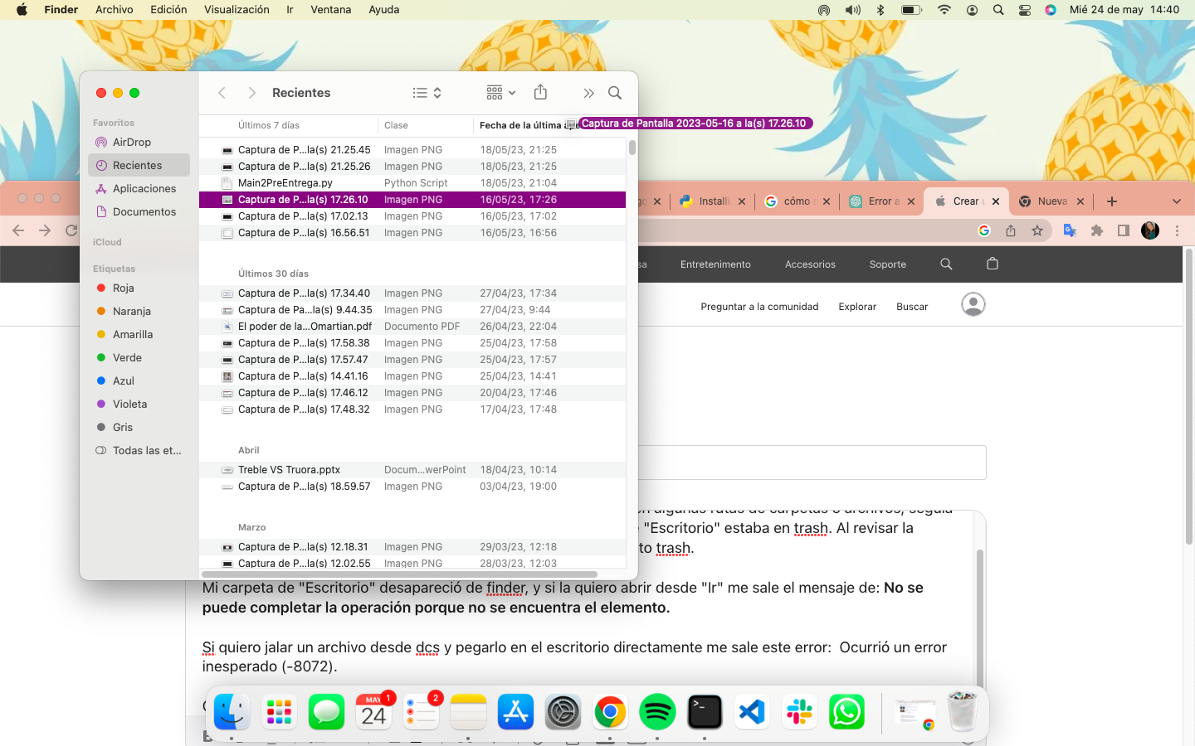Screen dimensions: 1195x746
Task: Click 'Preguntar a la comunidad' link
Action: (x=759, y=307)
